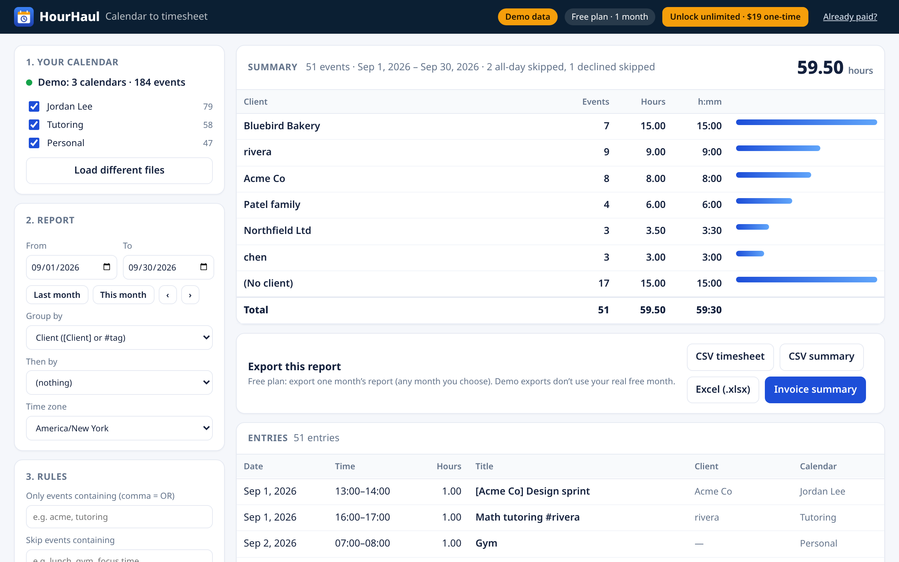Export the CSV timesheet
The image size is (899, 562).
(x=730, y=357)
